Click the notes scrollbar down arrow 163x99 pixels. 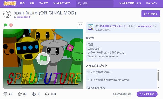[158, 87]
